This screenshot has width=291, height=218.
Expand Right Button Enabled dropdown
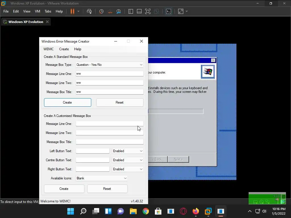click(x=128, y=169)
